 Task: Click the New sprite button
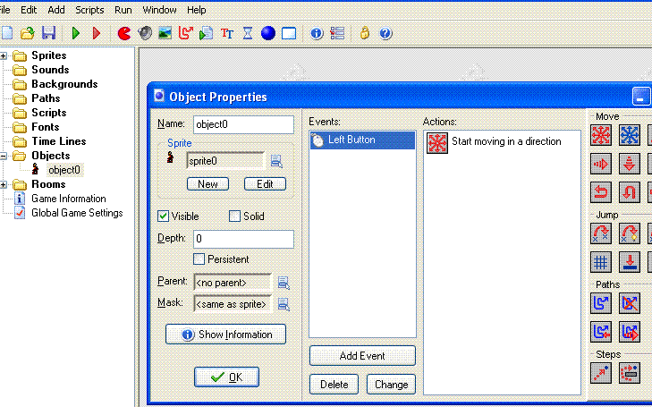coord(207,183)
